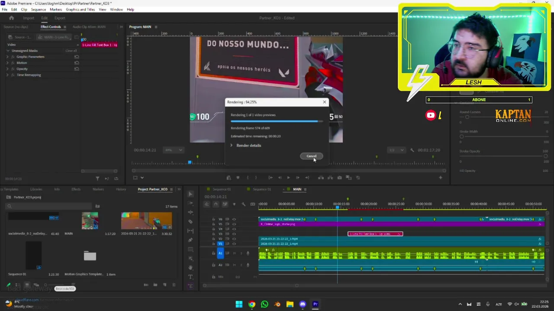Open the Sequence menu
This screenshot has height=311, width=554.
point(39,10)
